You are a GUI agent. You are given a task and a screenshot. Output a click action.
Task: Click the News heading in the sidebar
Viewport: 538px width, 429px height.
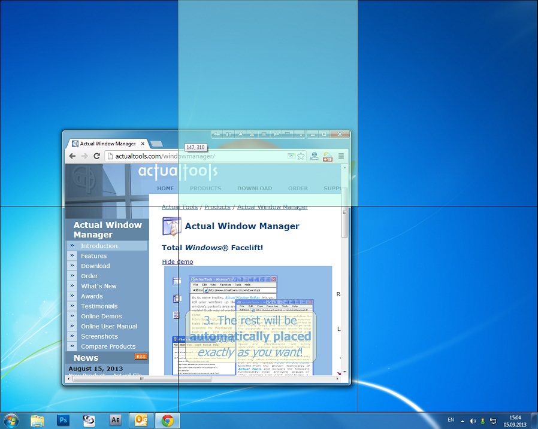coord(86,358)
